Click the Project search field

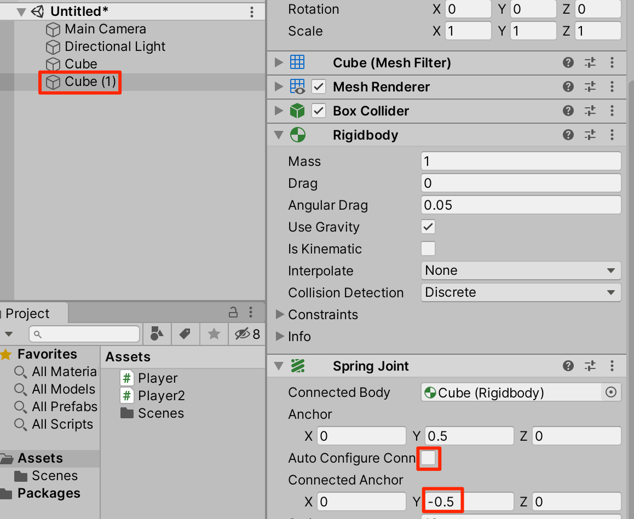(x=84, y=335)
